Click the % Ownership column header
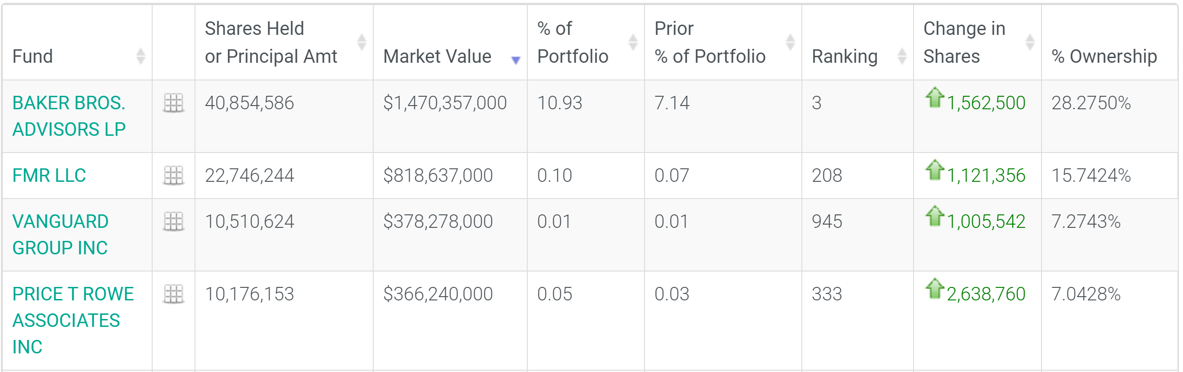1183x372 pixels. [1104, 56]
